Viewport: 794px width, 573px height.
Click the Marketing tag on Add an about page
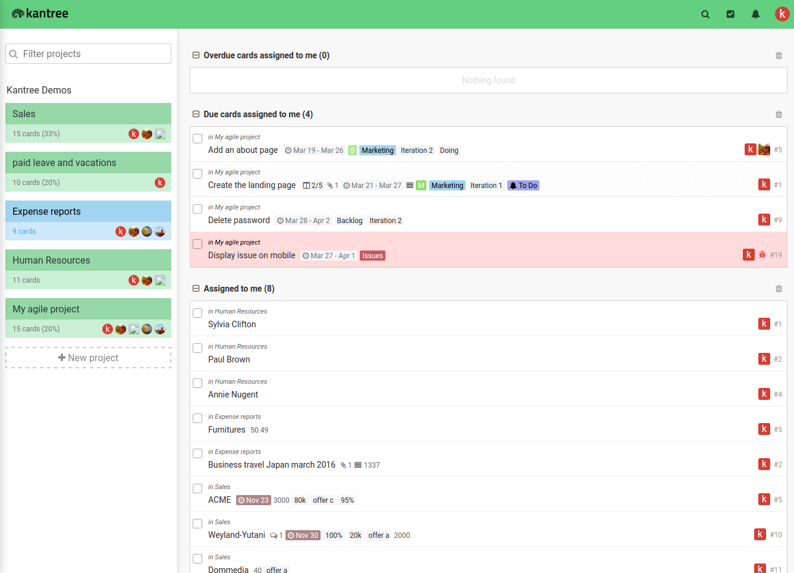tap(378, 151)
